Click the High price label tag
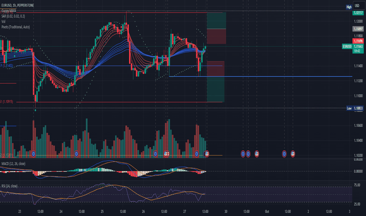 [349, 7]
